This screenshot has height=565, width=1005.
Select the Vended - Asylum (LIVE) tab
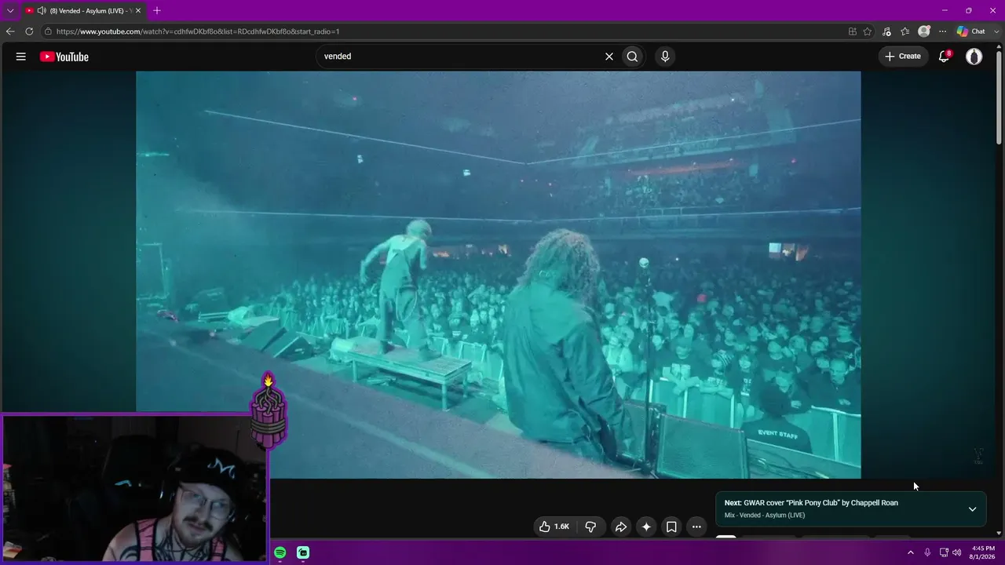[84, 11]
